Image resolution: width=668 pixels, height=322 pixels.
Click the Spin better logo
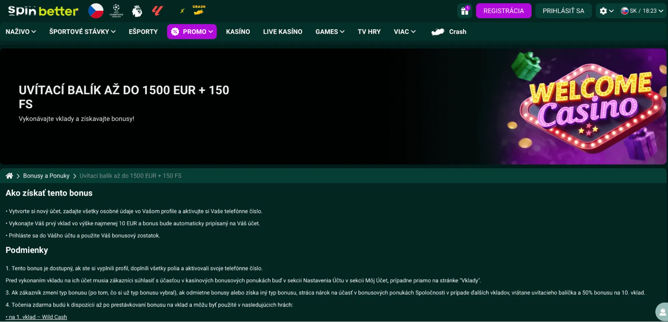[43, 11]
